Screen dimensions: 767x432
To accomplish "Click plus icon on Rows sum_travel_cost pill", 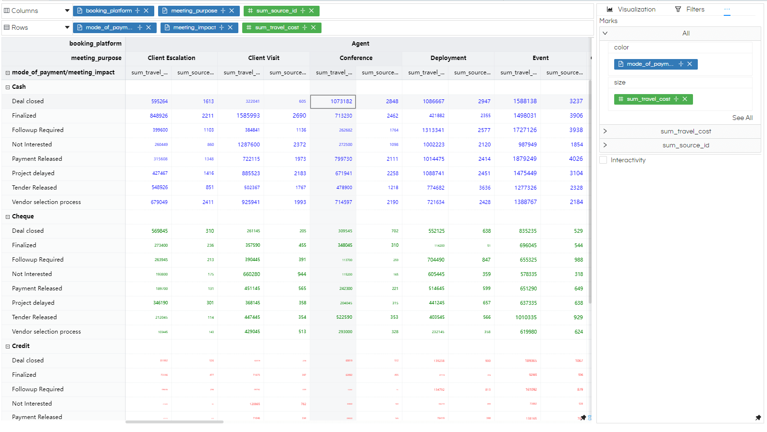I will tap(305, 27).
